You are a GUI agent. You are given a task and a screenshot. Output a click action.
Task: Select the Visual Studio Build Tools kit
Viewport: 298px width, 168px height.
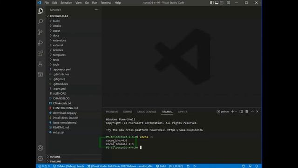[120, 166]
